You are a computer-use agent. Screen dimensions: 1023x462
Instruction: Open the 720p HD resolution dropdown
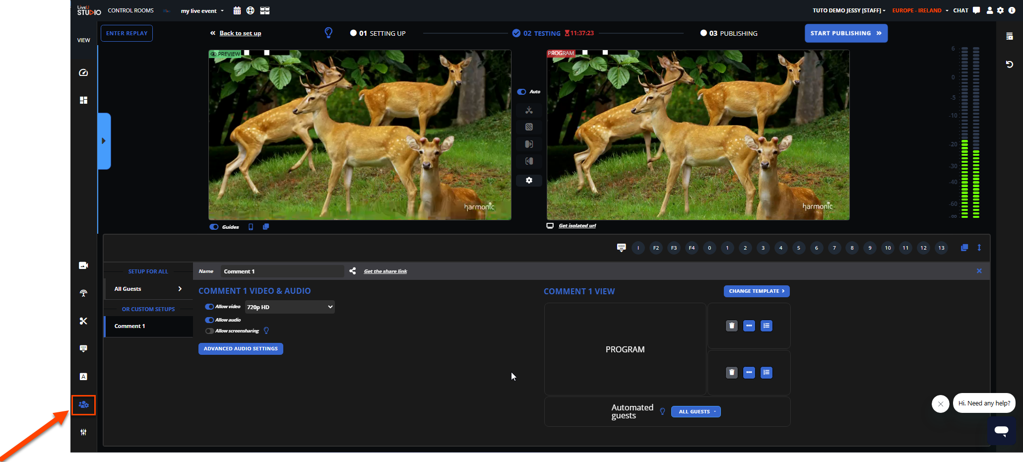pyautogui.click(x=289, y=307)
